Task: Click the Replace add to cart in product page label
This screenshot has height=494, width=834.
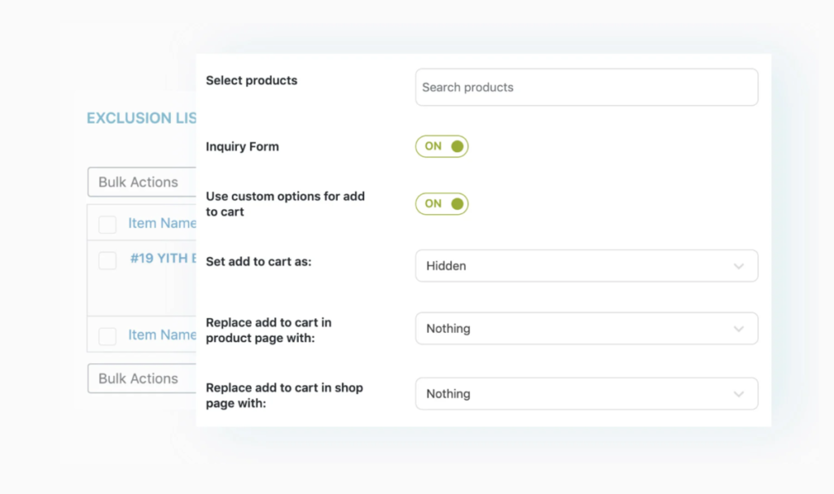Action: [268, 330]
